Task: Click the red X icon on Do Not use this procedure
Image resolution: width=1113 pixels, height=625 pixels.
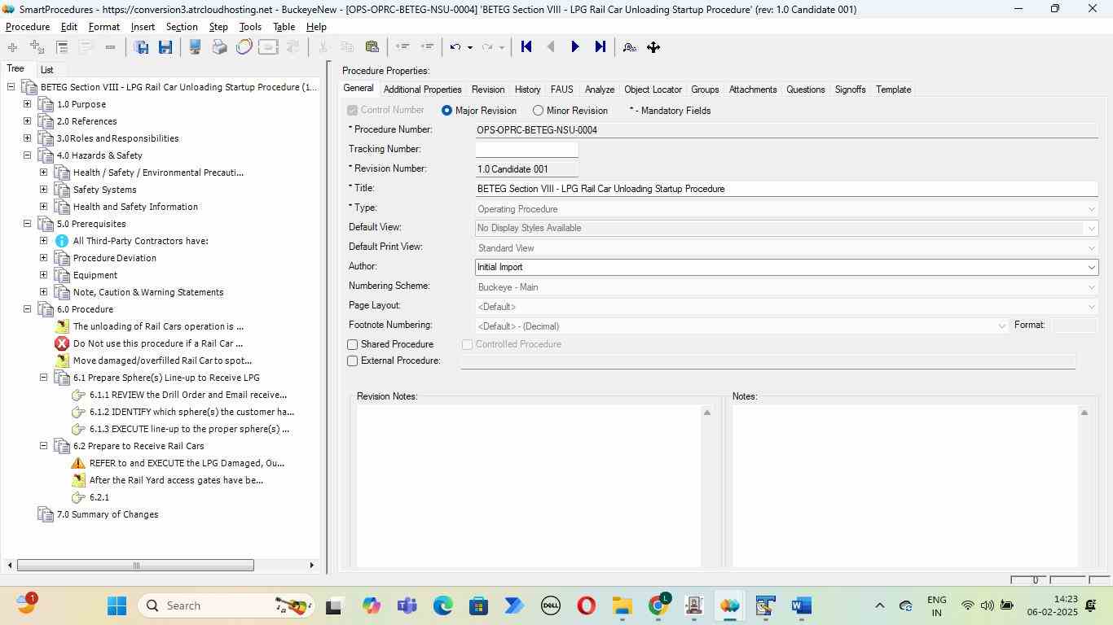Action: pyautogui.click(x=62, y=343)
